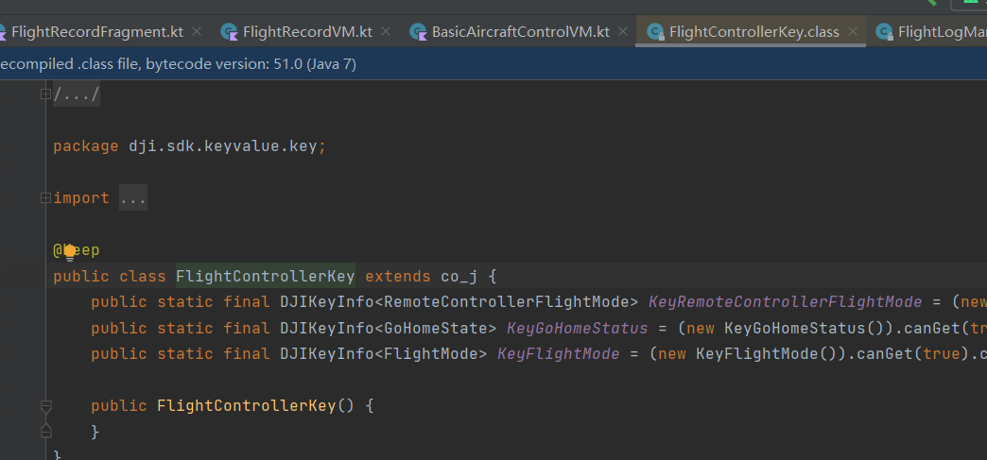Switch to the FlightRecordFragment.kt tab
Image resolution: width=987 pixels, height=460 pixels.
97,31
